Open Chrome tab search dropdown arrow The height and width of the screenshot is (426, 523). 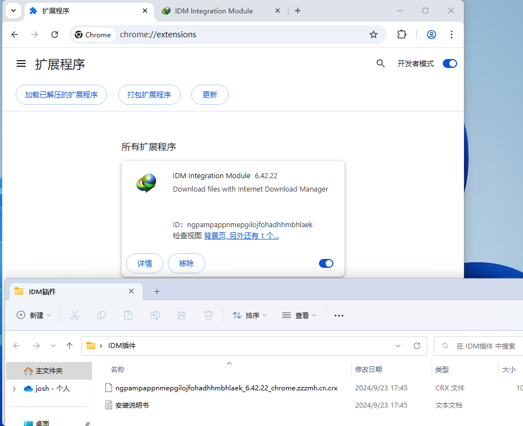pyautogui.click(x=13, y=11)
